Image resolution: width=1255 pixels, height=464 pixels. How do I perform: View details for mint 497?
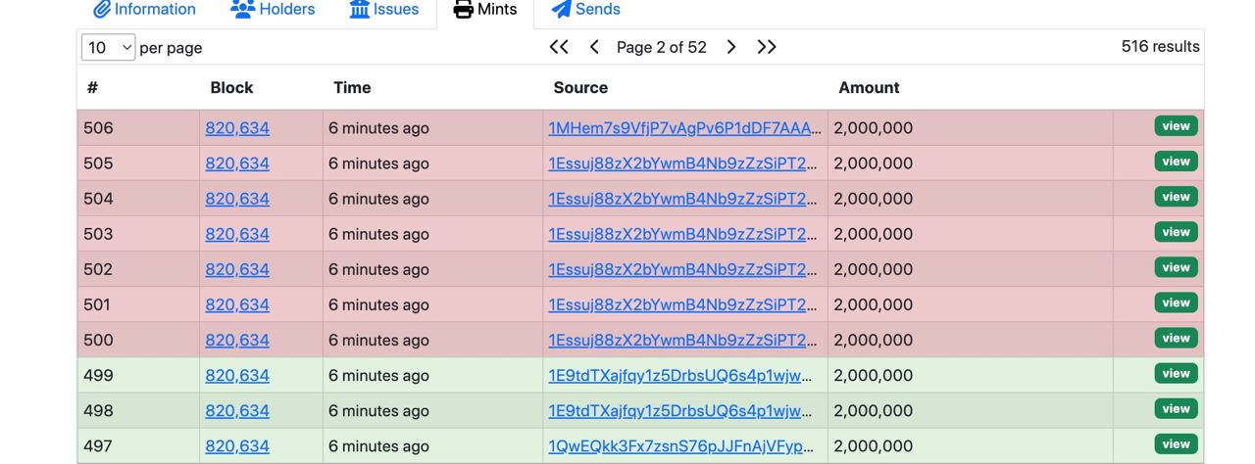coord(1176,443)
